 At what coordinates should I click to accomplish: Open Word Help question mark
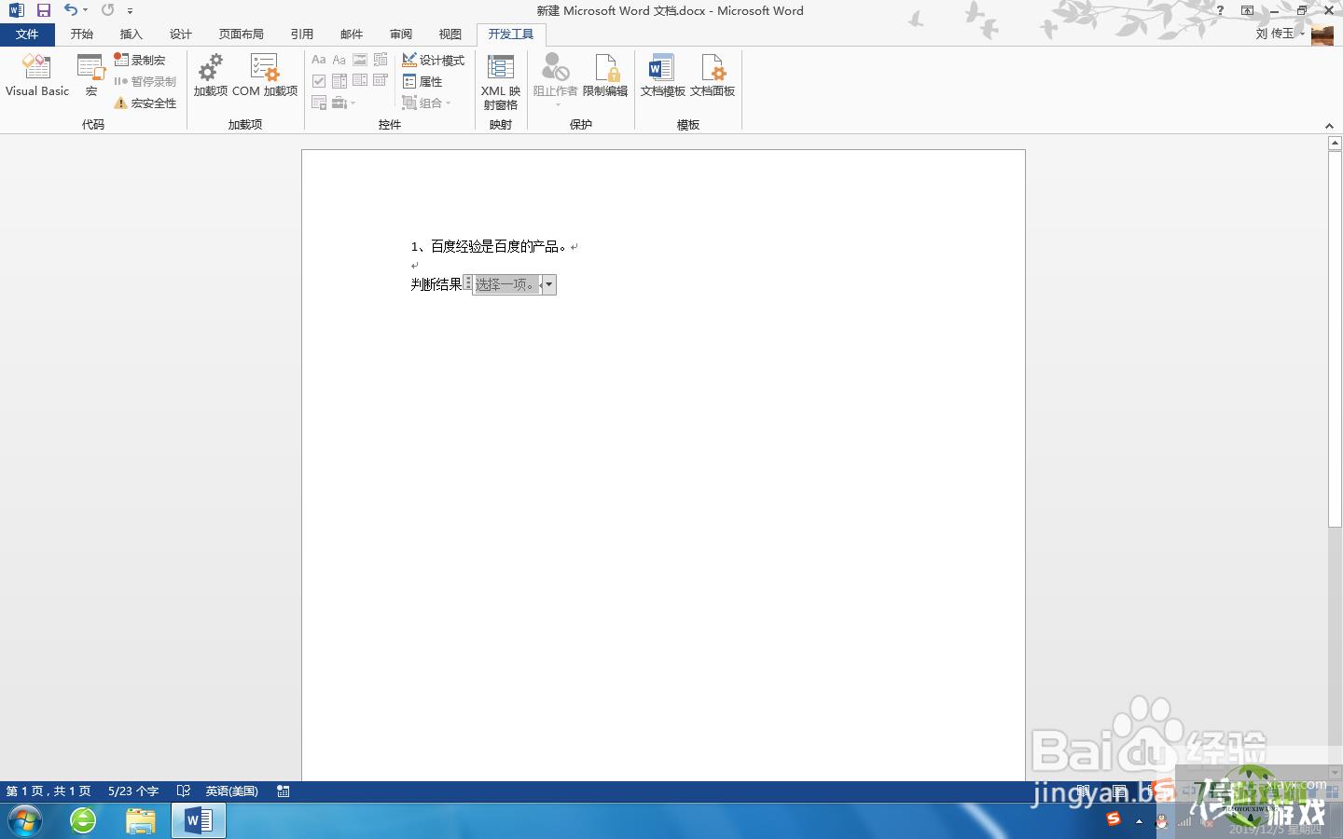(1220, 10)
